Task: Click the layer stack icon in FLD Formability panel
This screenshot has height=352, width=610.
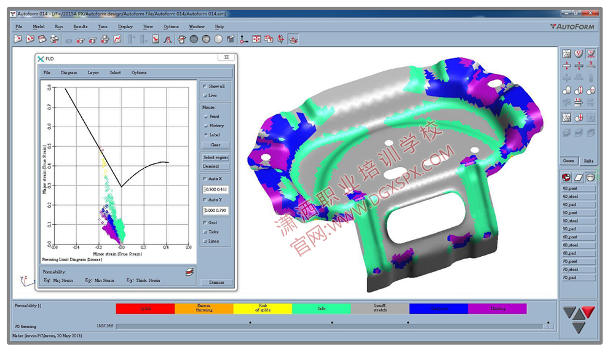Action: point(189,272)
